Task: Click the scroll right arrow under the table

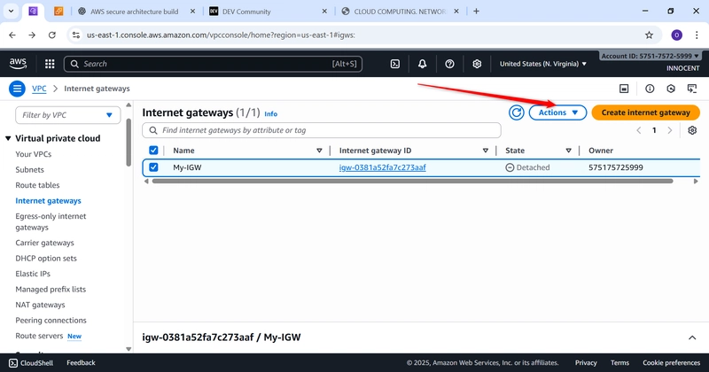Action: 696,182
